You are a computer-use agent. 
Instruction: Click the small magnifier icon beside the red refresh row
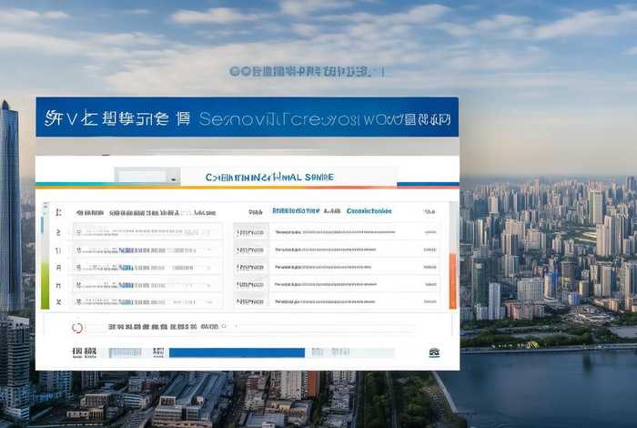pos(224,326)
